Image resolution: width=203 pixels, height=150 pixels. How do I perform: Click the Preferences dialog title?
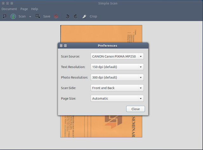108,46
